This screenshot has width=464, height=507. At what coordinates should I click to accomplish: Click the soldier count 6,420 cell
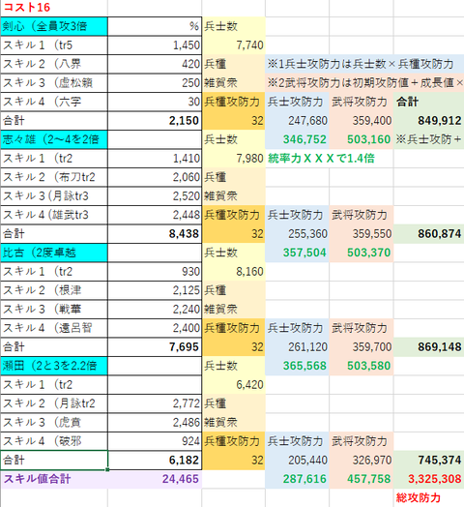coord(234,385)
